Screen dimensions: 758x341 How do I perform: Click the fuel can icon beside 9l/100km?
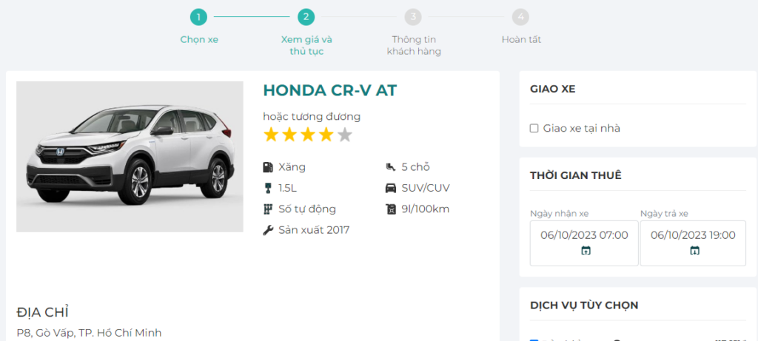[391, 209]
